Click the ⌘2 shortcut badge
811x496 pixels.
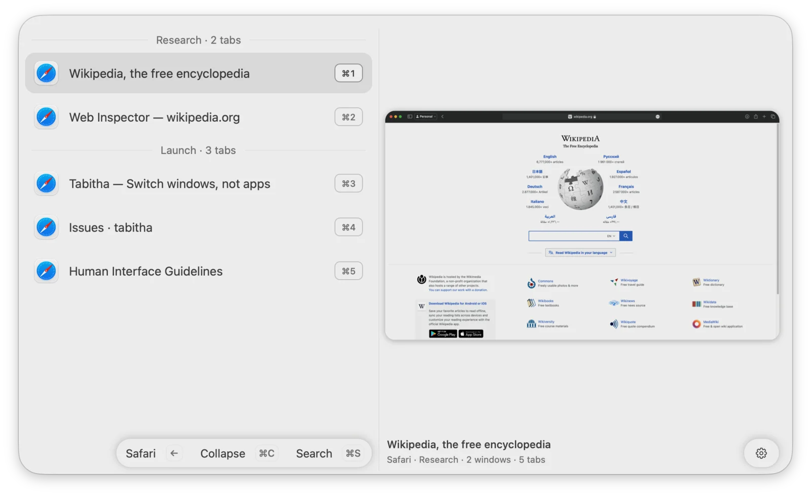coord(348,117)
